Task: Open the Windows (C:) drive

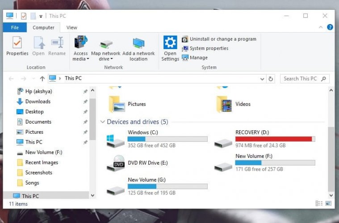Action: 157,139
